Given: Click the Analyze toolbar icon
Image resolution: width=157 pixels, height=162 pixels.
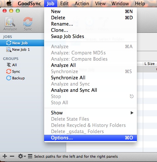Looking at the screenshot, I should pyautogui.click(x=10, y=22).
